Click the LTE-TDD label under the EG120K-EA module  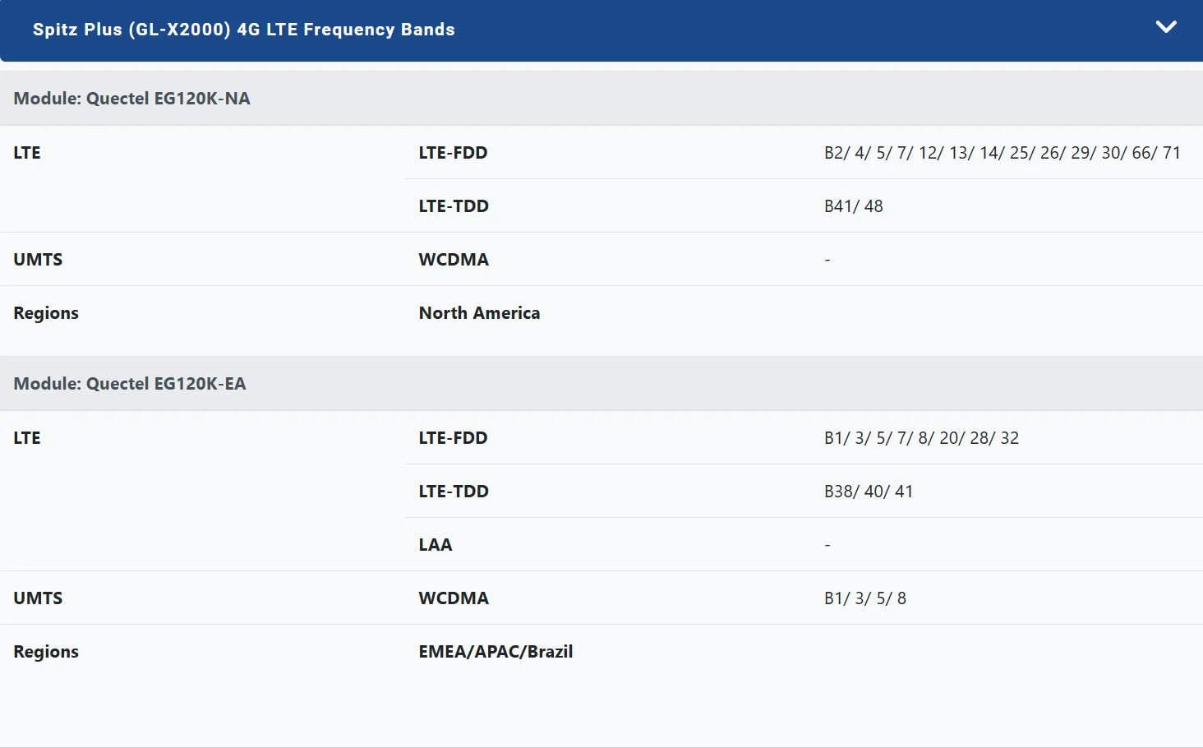point(454,492)
